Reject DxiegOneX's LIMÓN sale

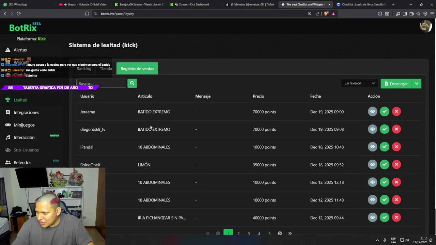coord(396,165)
